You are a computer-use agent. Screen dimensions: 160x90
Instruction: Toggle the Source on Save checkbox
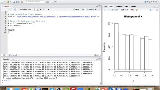point(19,9)
